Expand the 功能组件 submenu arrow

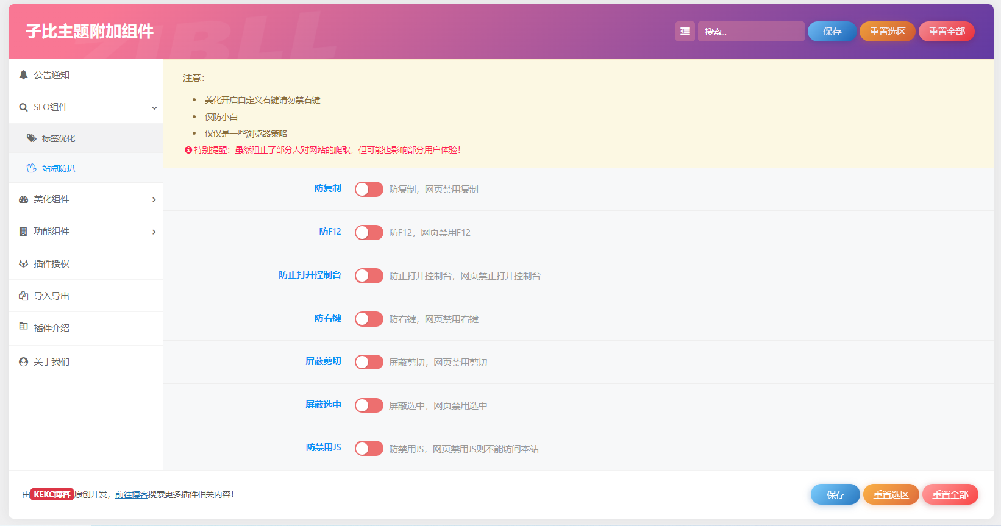[154, 232]
